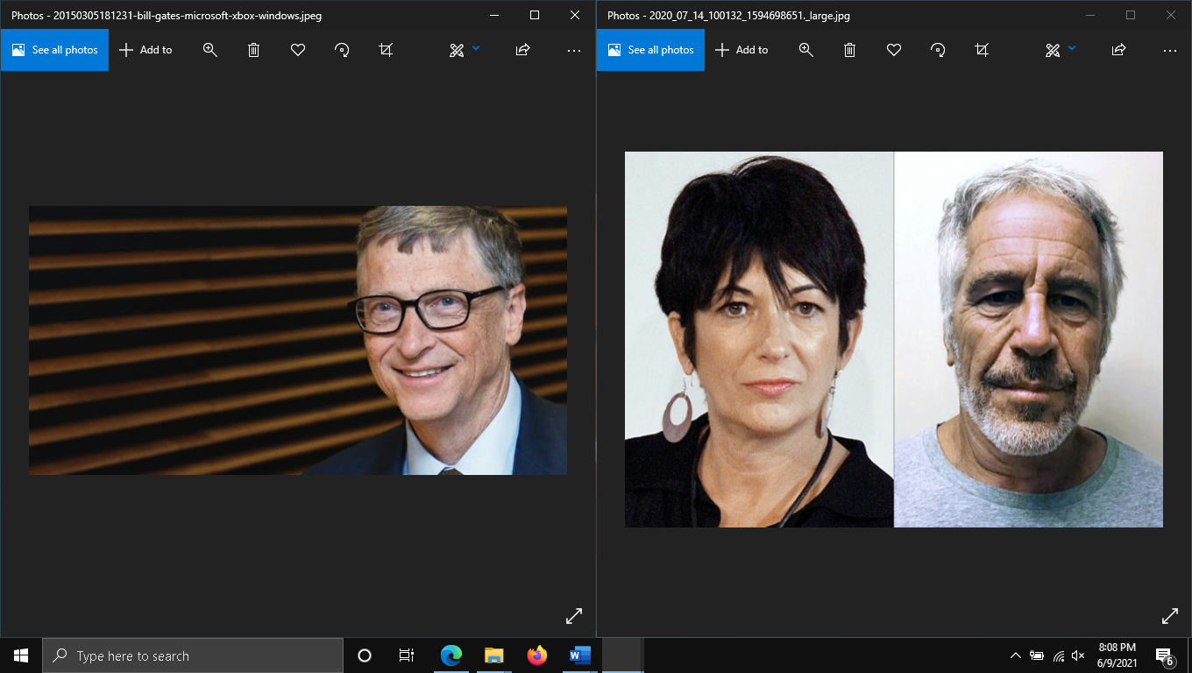Screen dimensions: 1192x673
Task: Maximize the left Photos window
Action: point(535,15)
